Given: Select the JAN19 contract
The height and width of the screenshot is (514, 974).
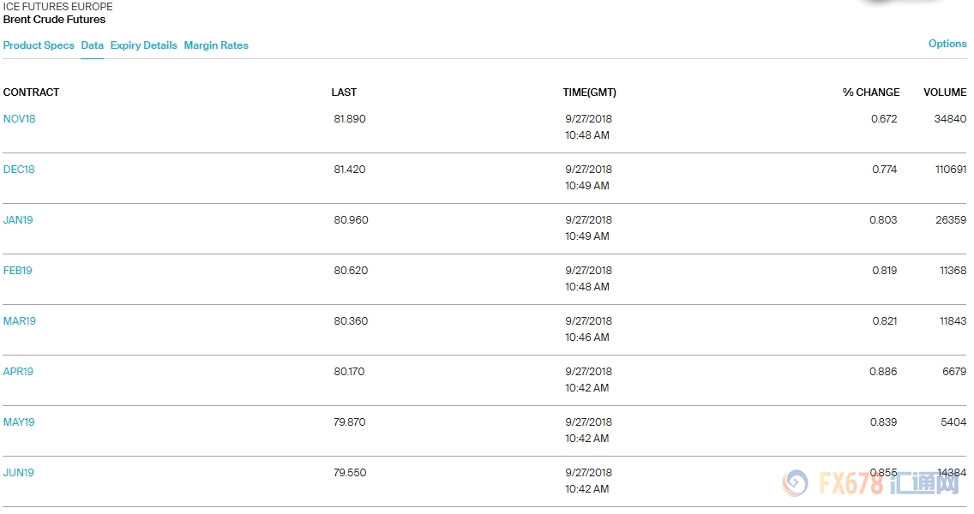Looking at the screenshot, I should (x=18, y=220).
